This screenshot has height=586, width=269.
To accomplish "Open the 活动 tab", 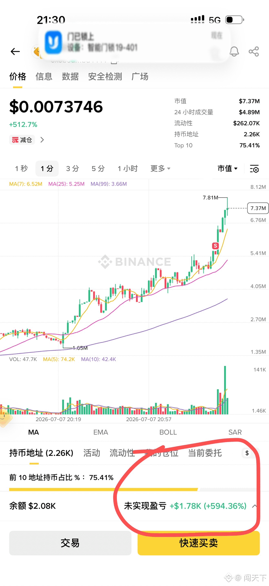I will point(92,453).
